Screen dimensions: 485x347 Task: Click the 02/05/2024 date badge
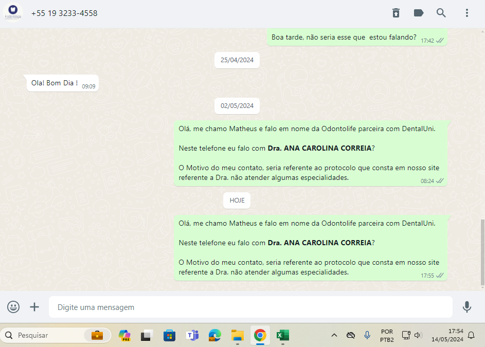[237, 106]
